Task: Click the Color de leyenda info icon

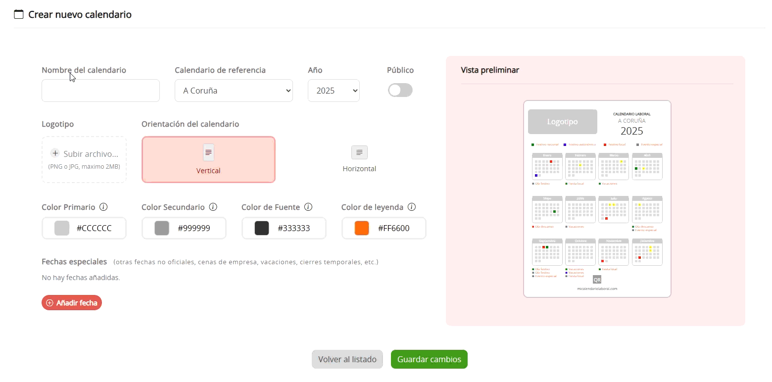Action: (x=412, y=207)
